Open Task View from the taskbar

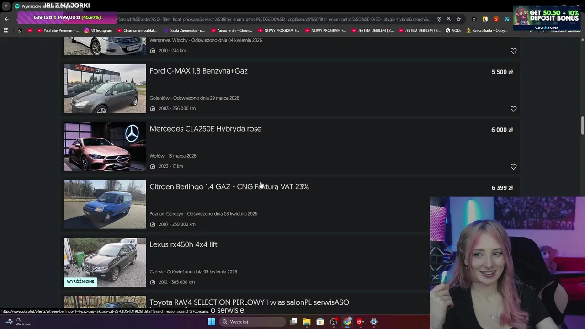tap(293, 322)
